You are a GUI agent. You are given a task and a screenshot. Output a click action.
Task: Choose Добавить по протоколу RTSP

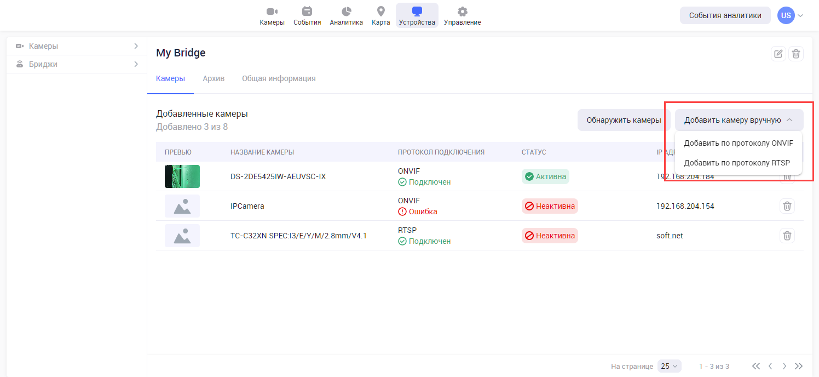point(736,163)
